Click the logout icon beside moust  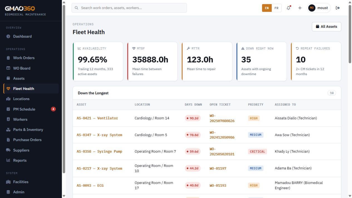click(338, 8)
